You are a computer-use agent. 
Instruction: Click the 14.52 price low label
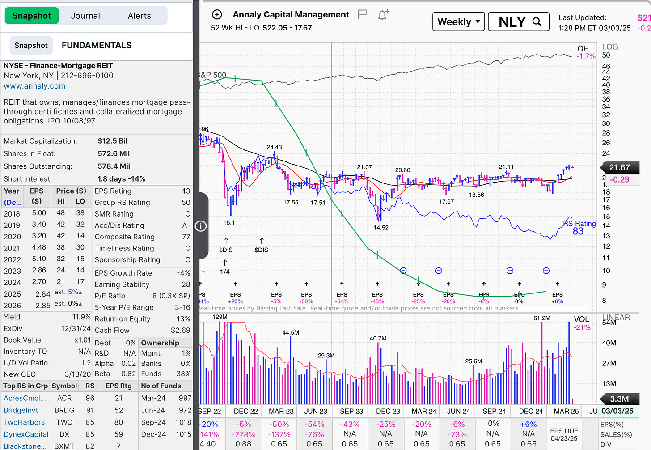[x=381, y=228]
